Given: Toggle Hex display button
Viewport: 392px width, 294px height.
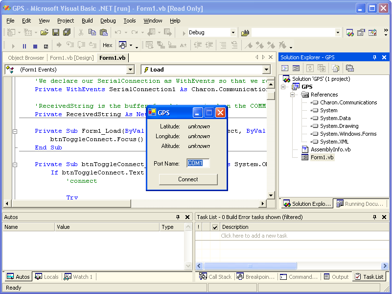Looking at the screenshot, I should pos(107,46).
